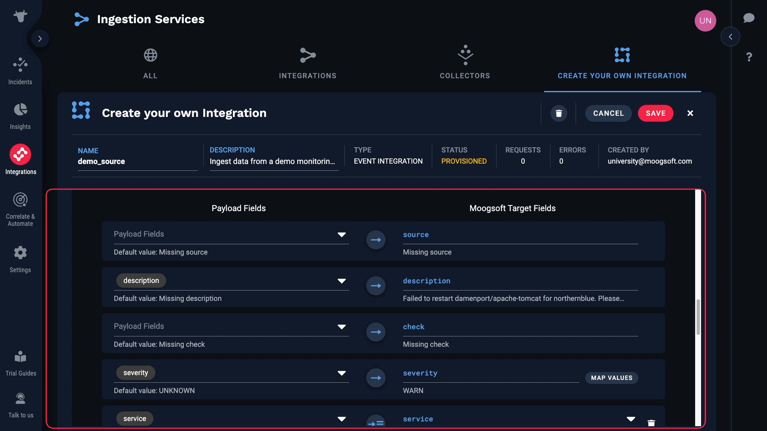Click the Save button
767x431 pixels.
pos(655,113)
